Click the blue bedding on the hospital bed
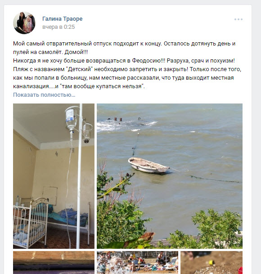261x274 pixels. coord(68,217)
